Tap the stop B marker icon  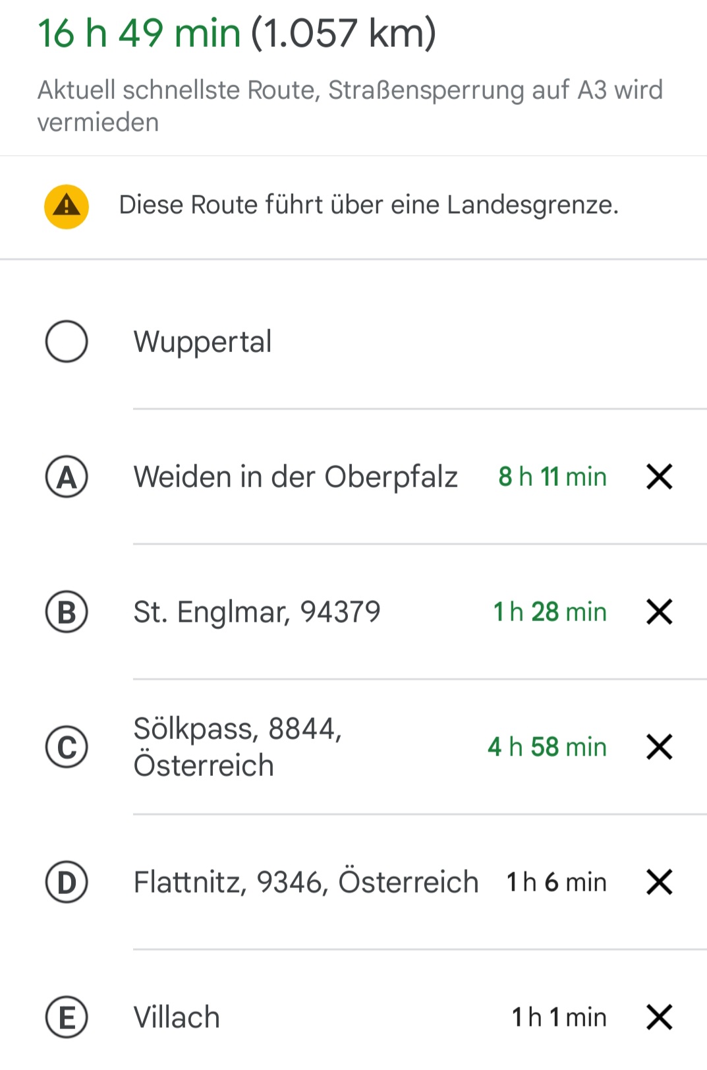(67, 612)
